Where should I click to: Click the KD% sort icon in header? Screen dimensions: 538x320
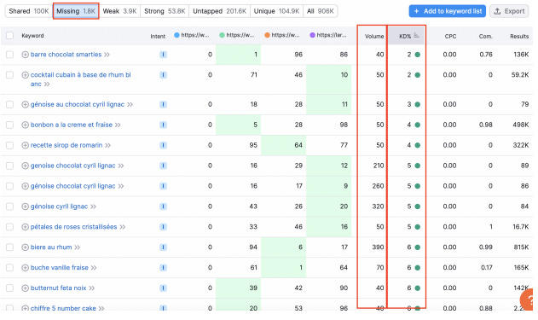click(x=417, y=35)
